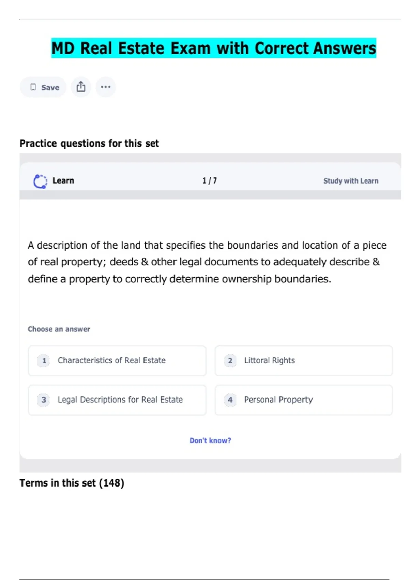Screen dimensions: 409x580
Task: Click the "Practice questions for this set" heading
Action: point(89,143)
